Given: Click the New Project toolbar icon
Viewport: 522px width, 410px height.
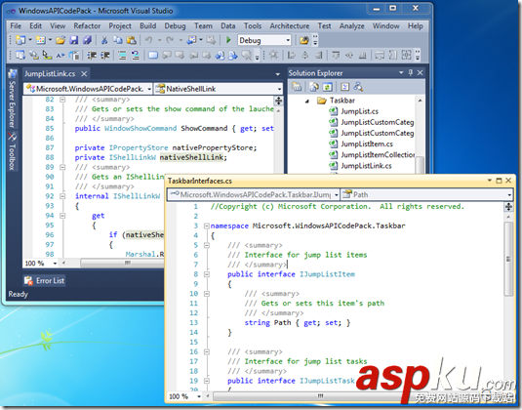Looking at the screenshot, I should [20, 40].
